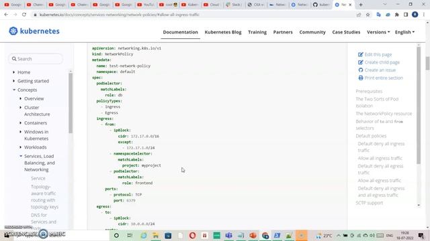Show hidden system tray icons
The image size is (430, 241).
point(339,235)
